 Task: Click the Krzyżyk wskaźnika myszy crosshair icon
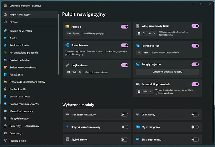tap(67, 127)
